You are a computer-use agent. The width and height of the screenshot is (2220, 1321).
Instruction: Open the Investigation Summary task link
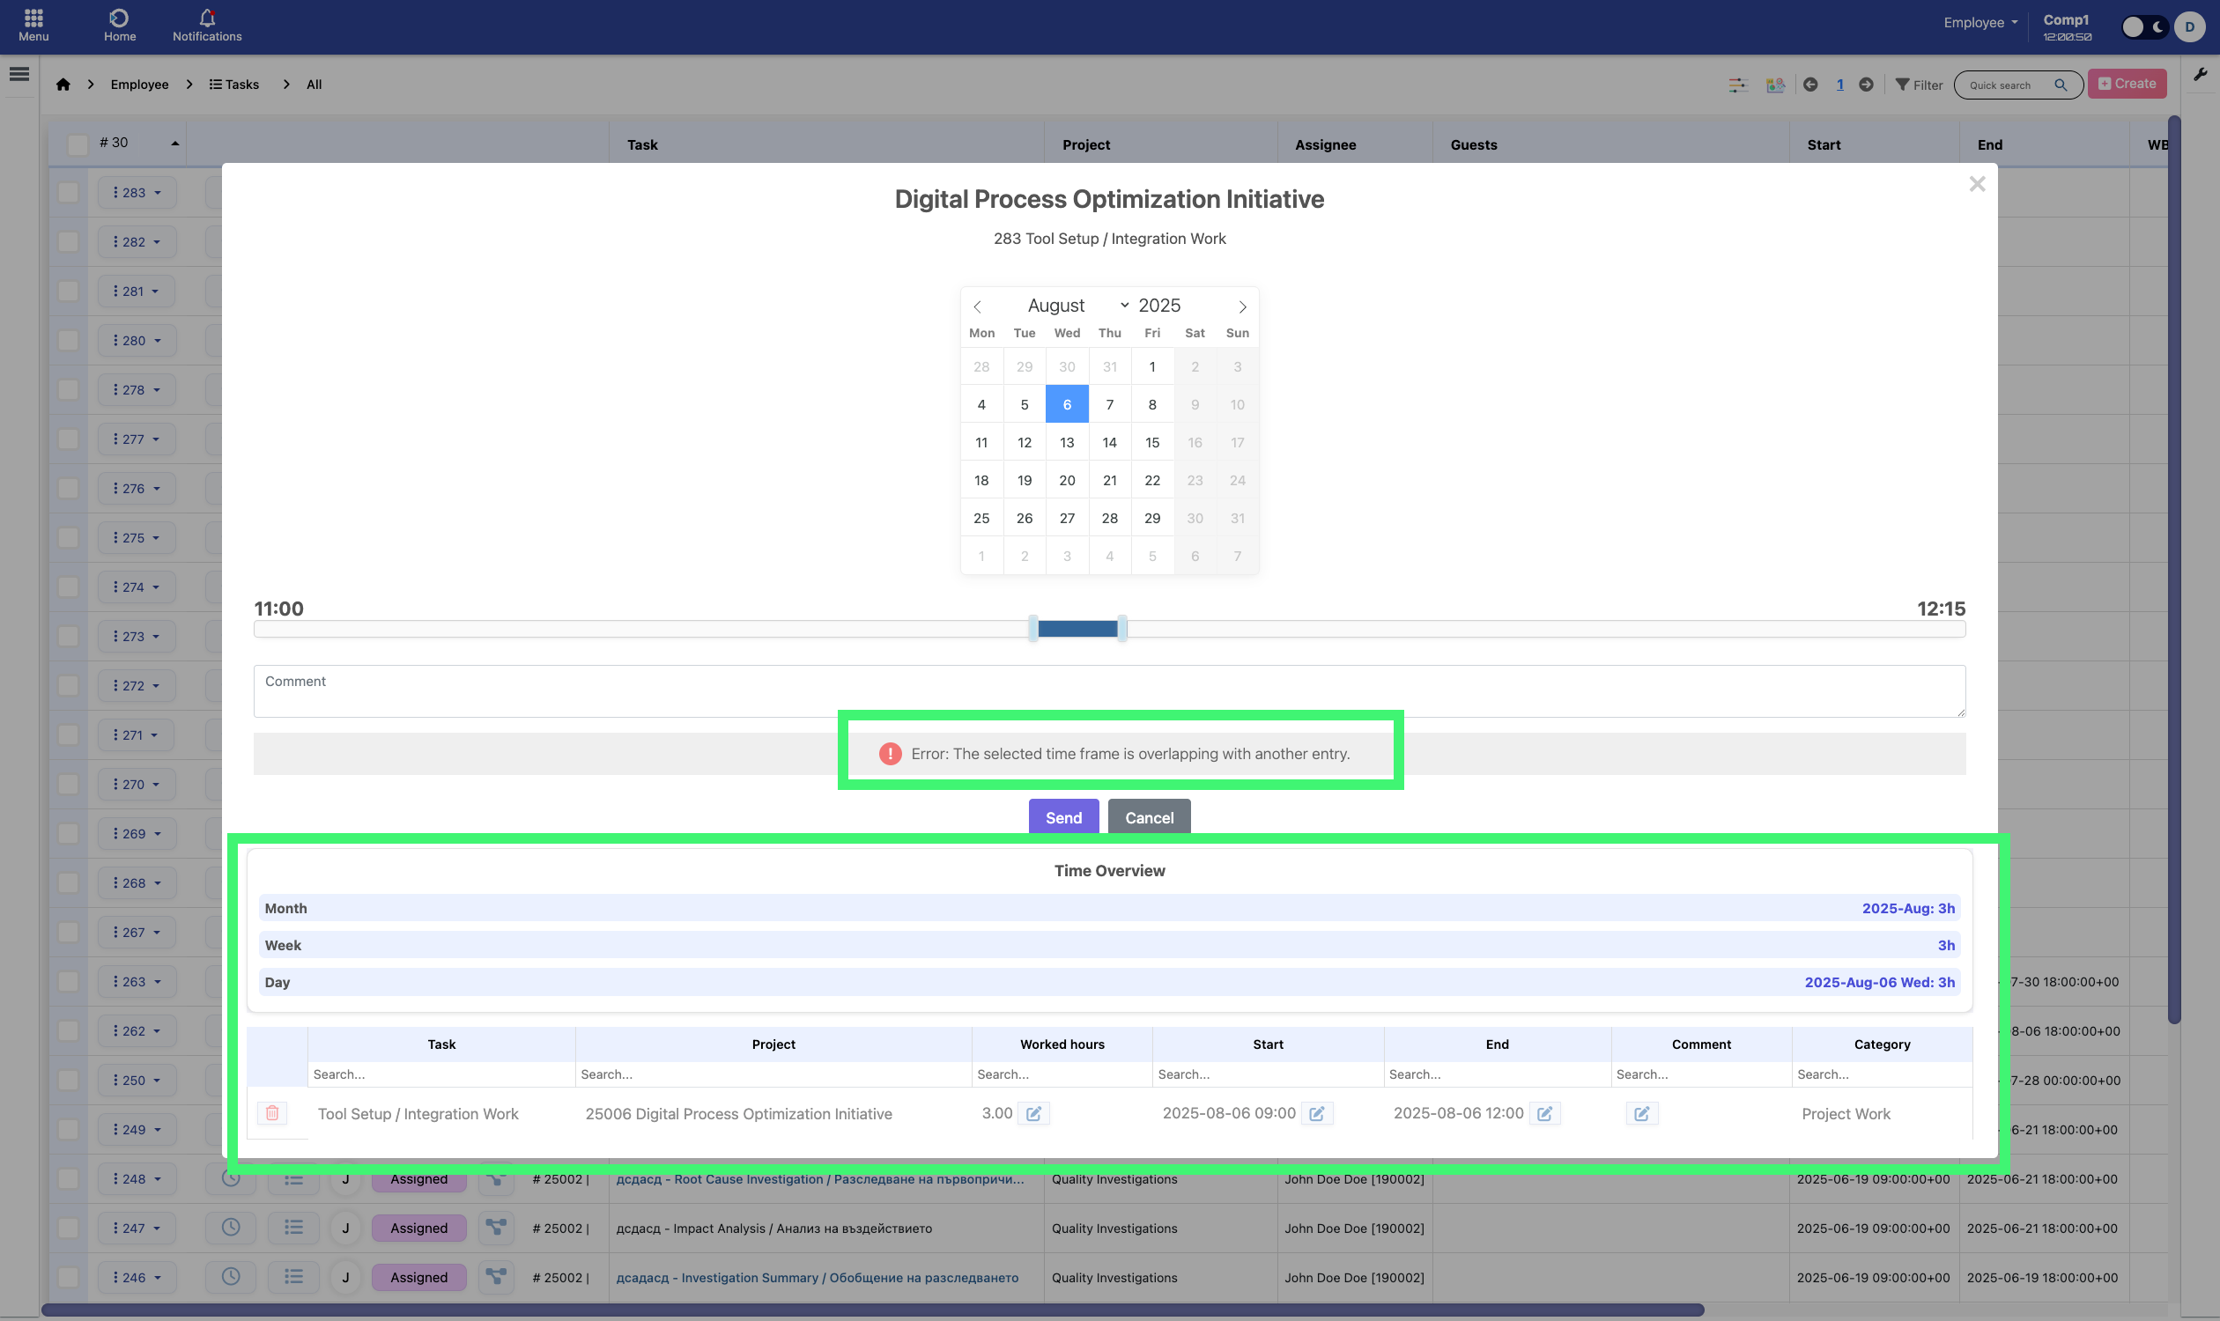(818, 1277)
